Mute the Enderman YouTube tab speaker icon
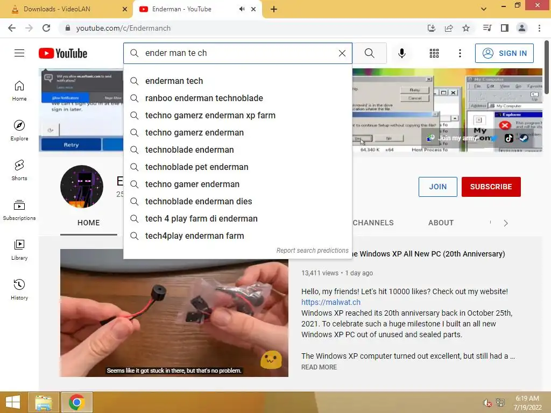Image resolution: width=551 pixels, height=413 pixels. point(242,9)
